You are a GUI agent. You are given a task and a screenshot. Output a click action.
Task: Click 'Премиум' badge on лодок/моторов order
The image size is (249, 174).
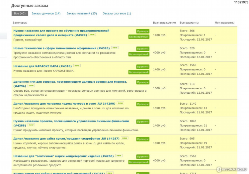[x=143, y=104]
